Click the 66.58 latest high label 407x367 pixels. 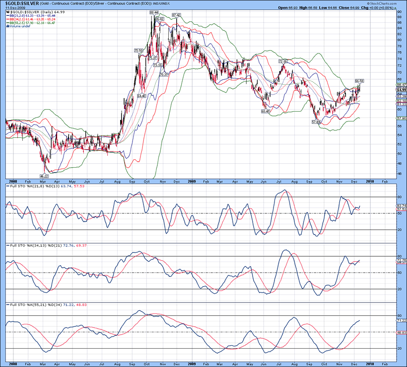click(x=359, y=80)
